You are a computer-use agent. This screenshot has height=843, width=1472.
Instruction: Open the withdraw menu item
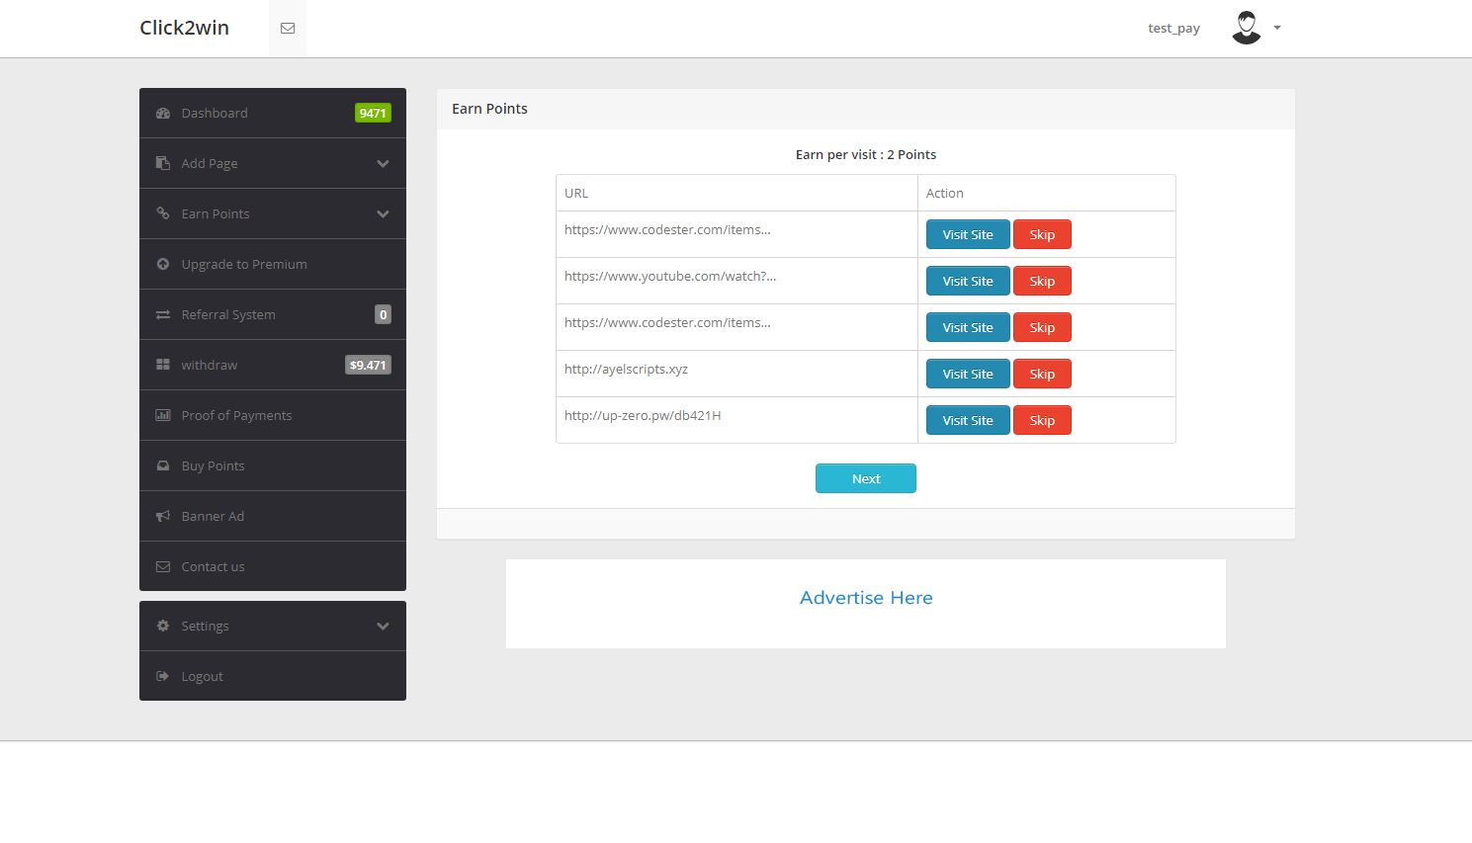(273, 366)
